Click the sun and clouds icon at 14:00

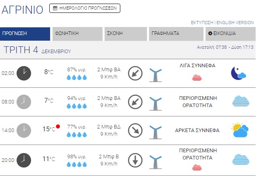pos(240,130)
